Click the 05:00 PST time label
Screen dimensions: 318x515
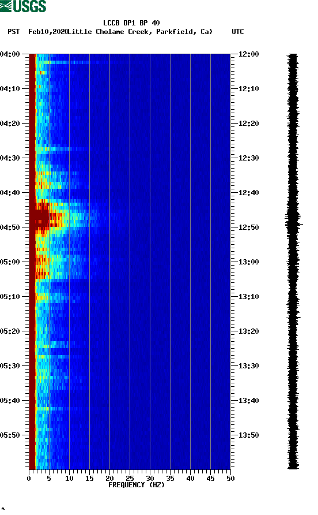point(10,262)
